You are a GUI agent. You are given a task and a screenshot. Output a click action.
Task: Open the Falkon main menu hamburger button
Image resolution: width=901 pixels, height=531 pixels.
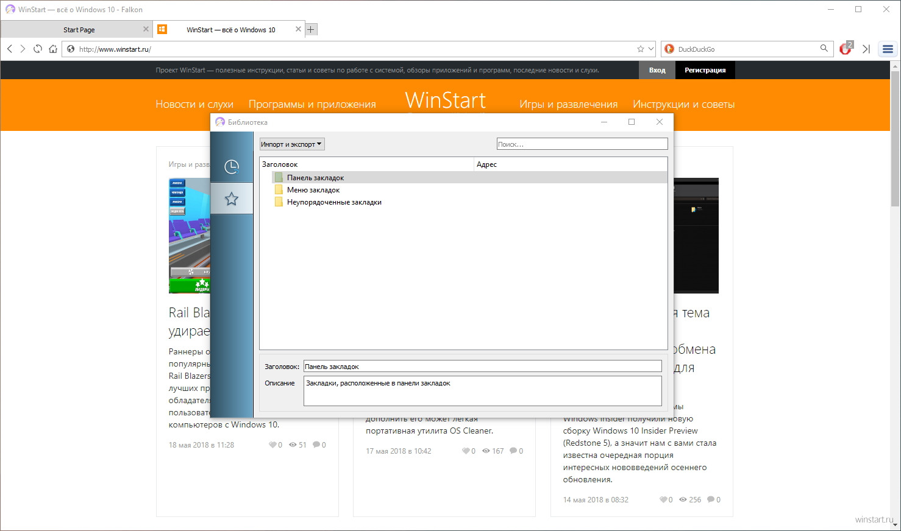(888, 49)
